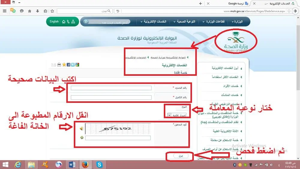Open the sitemap icon in green bar
The image size is (300, 169).
[x=73, y=22]
